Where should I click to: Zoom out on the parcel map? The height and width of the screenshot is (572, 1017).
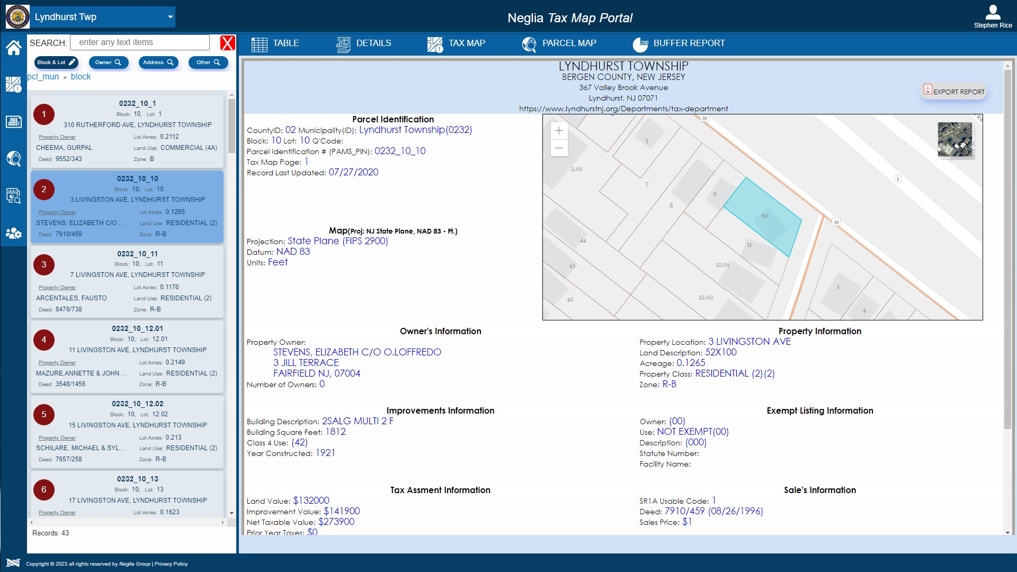coord(559,148)
